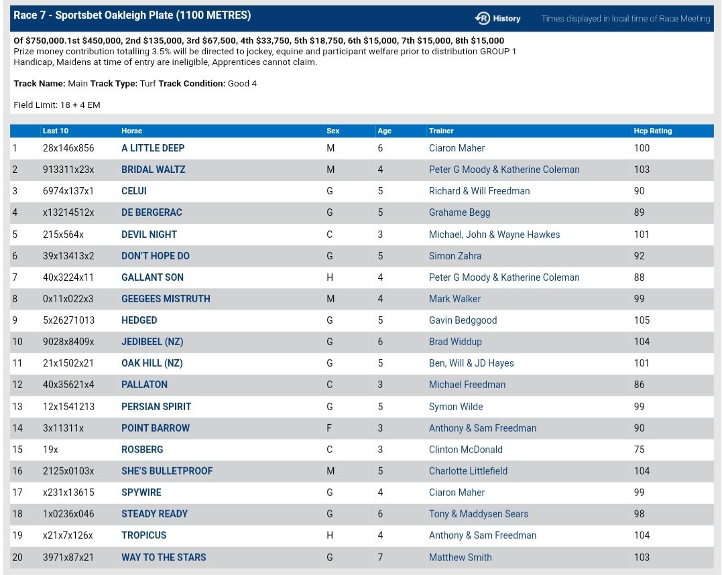Click the Sex column header
Viewport: 724px width, 575px height.
(x=333, y=131)
